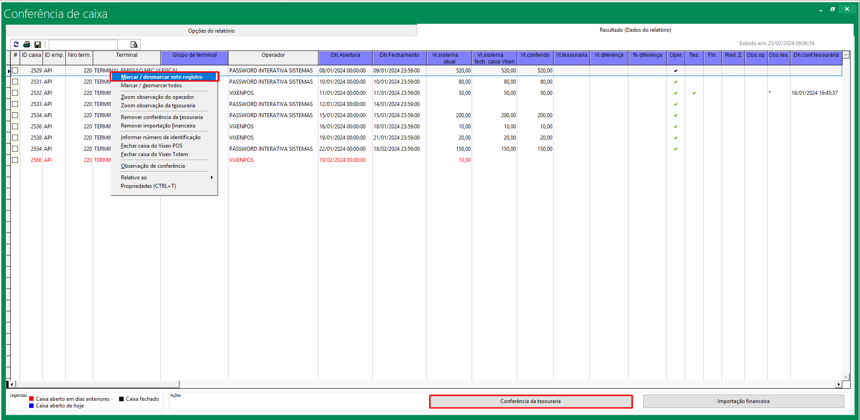Click the Oper. checkmark for caixa 2529

point(675,71)
